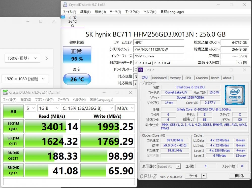Click the 正常 96% health status box
Viewport: 252px width, 188px height.
[77, 55]
